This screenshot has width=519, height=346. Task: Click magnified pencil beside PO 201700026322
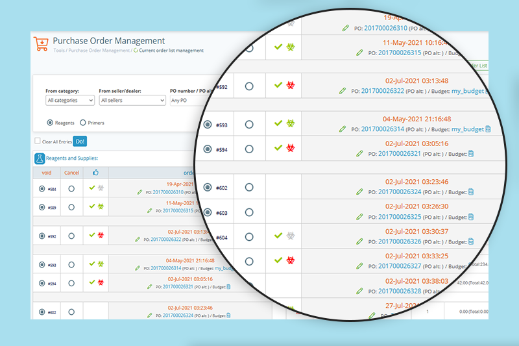[x=343, y=91]
